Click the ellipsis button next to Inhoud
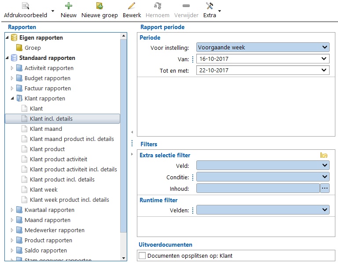The height and width of the screenshot is (263, 338). coord(325,188)
